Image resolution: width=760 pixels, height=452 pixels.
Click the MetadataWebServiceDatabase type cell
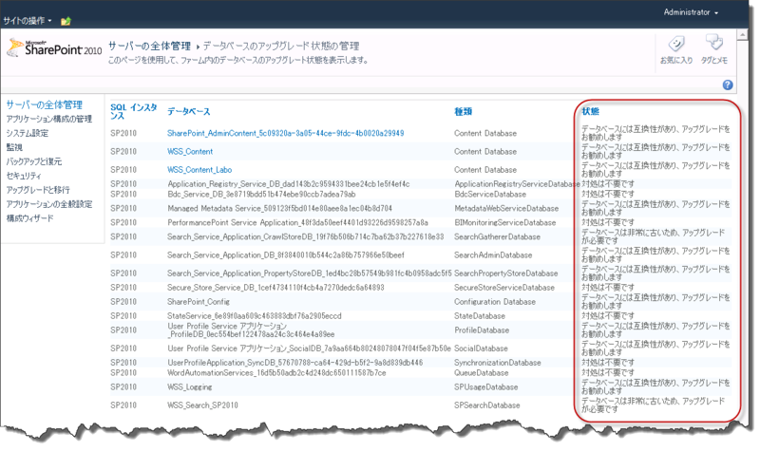click(x=506, y=208)
